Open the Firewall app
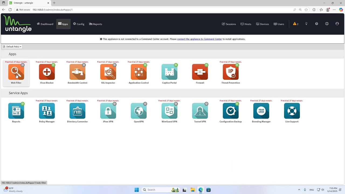Image resolution: width=345 pixels, height=194 pixels. click(200, 72)
